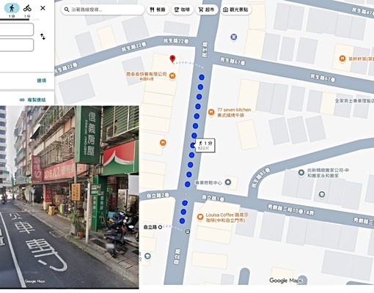Select the restaurant marker near the destination pin
This screenshot has height=293, width=374.
[172, 76]
